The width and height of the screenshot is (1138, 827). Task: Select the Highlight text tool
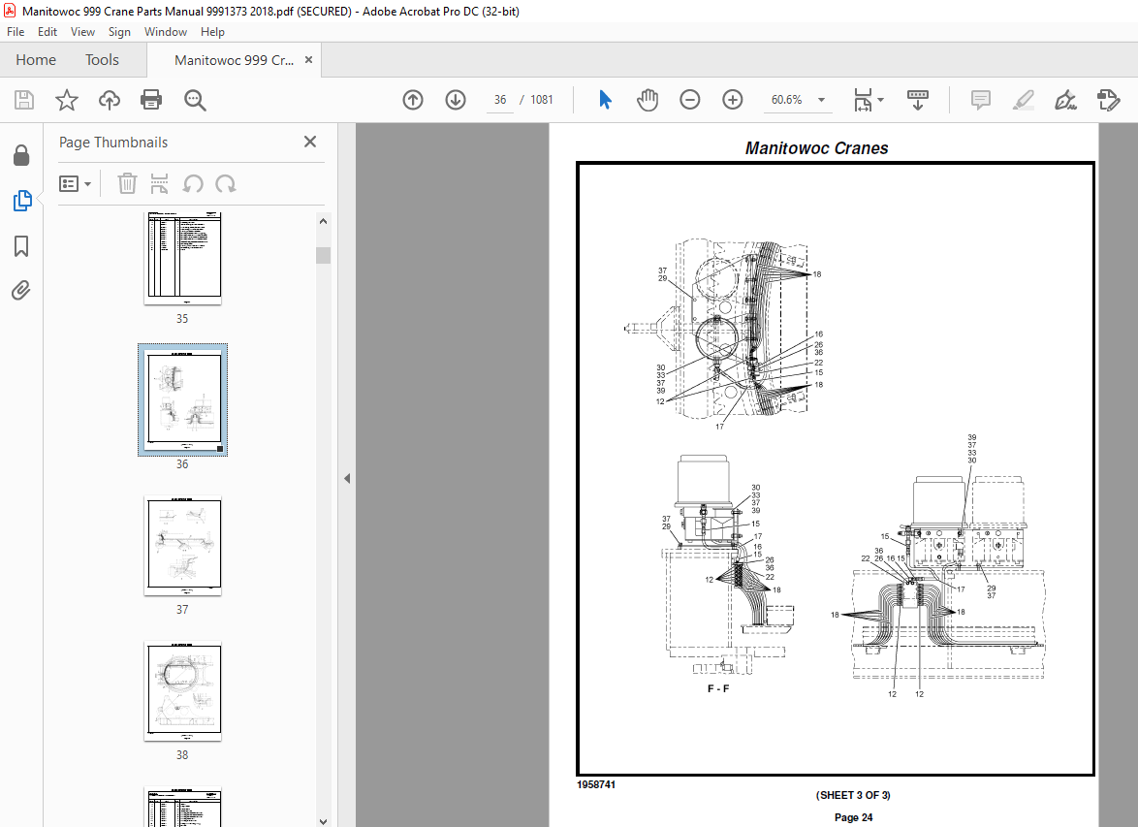(x=1024, y=100)
